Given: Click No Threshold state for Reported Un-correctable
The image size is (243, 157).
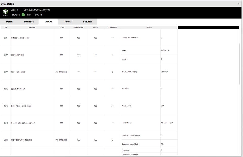Looking at the screenshot, I should pyautogui.click(x=62, y=140).
